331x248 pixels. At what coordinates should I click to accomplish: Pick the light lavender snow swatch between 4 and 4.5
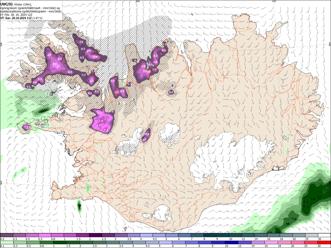146,235
